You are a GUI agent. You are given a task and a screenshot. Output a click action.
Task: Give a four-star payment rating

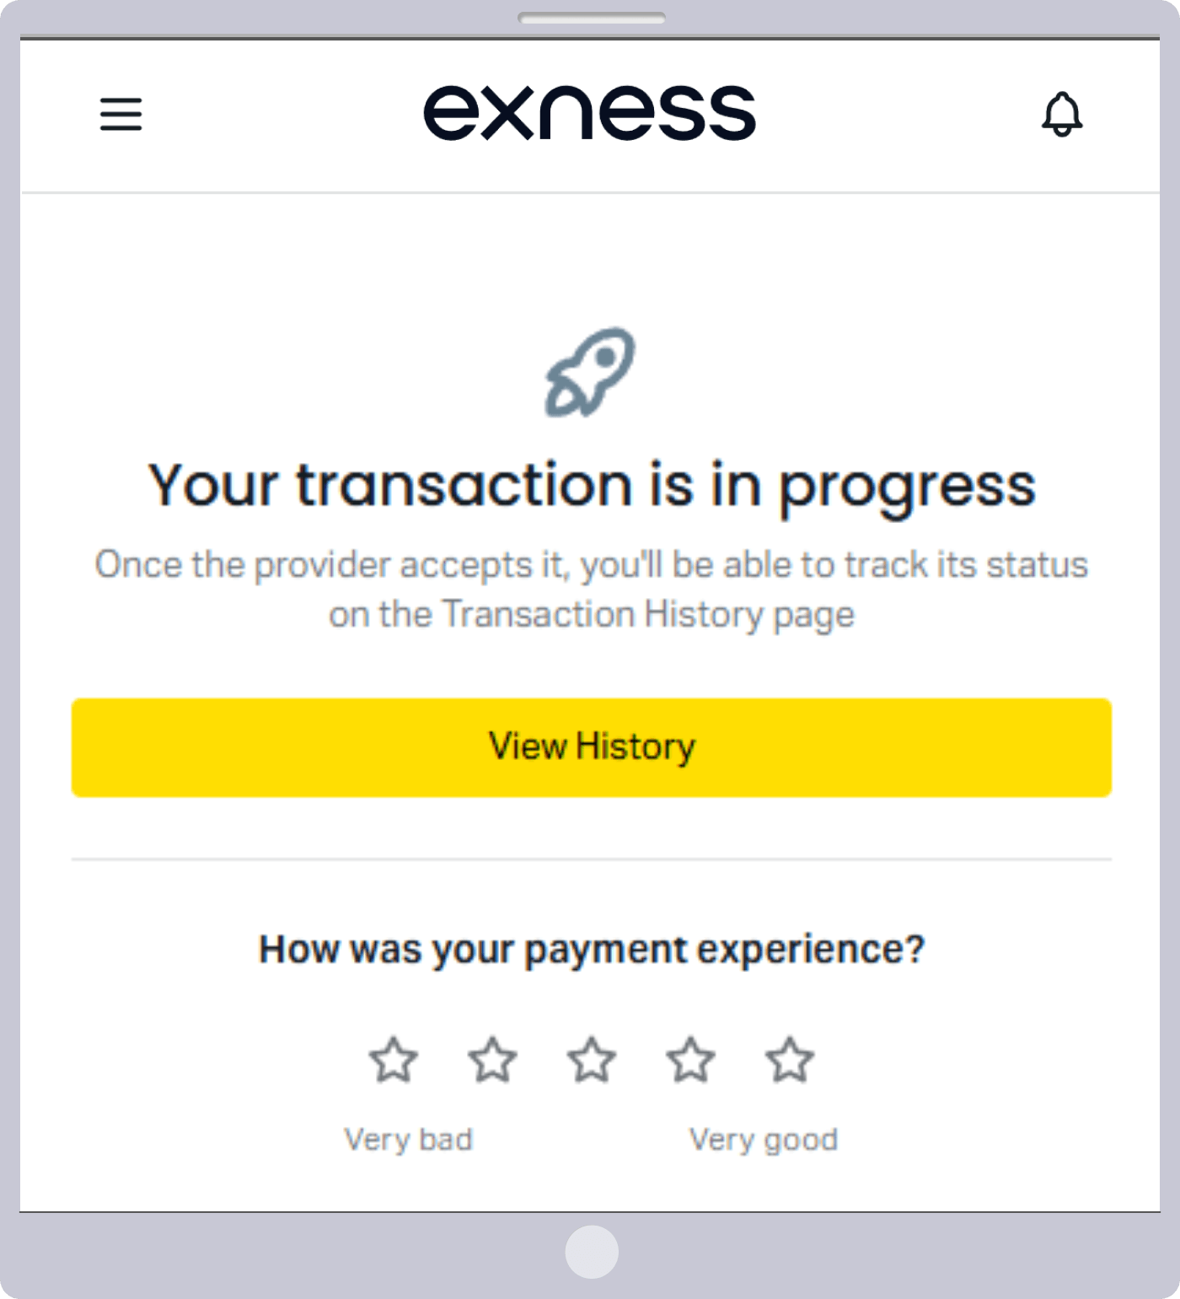click(691, 1059)
